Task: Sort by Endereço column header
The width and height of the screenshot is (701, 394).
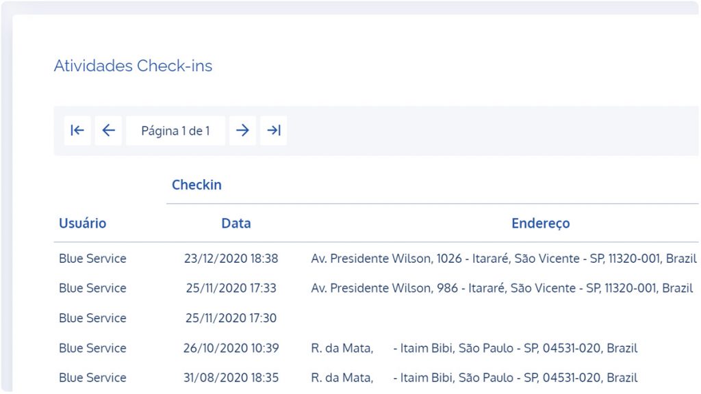Action: pos(541,223)
